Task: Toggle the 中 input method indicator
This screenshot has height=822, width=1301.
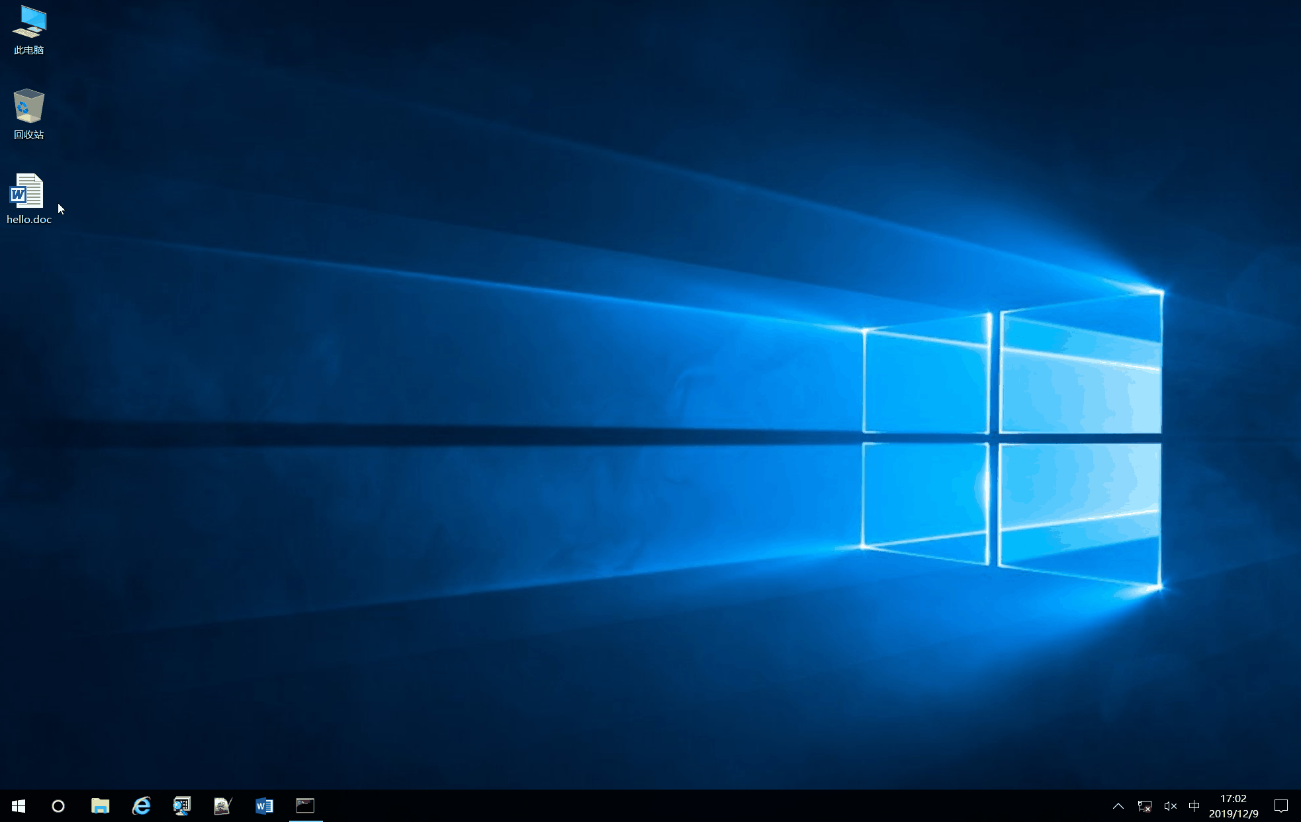Action: (1194, 805)
